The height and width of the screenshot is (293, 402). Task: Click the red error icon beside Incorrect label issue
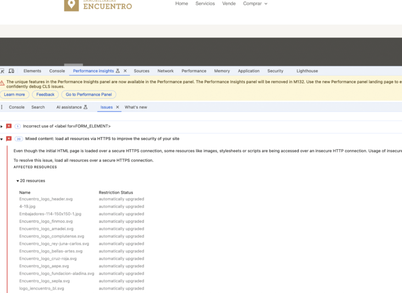9,126
